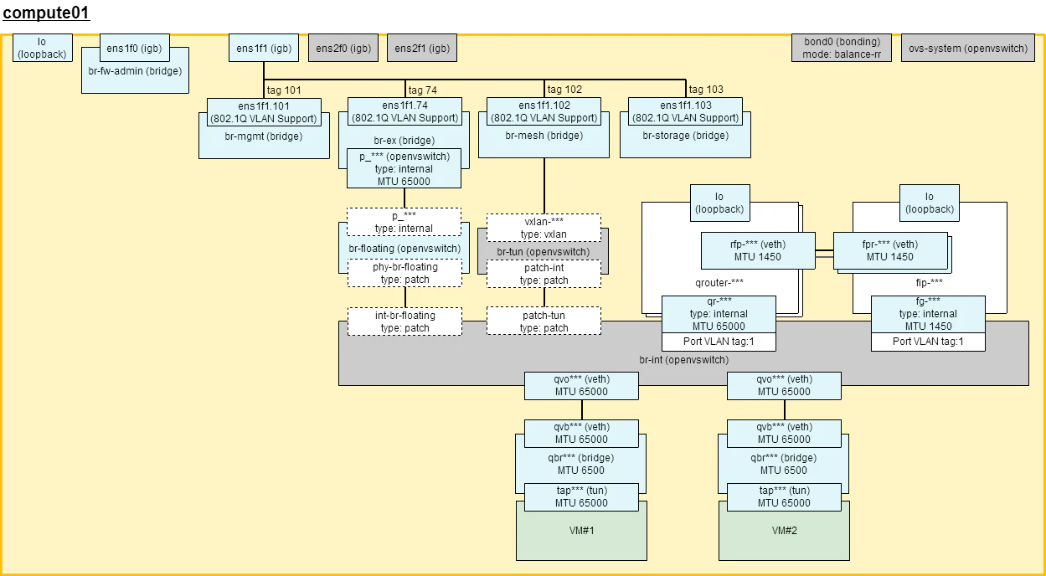Click Port VLAN tag:1 under qr-***
This screenshot has height=576, width=1046.
[719, 342]
